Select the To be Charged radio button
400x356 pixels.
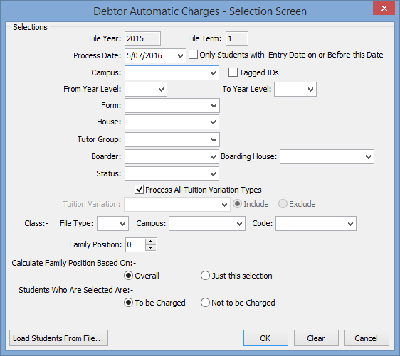pos(128,303)
